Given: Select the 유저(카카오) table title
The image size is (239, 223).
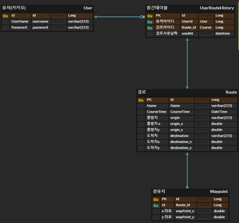Looking at the screenshot, I should (14, 8).
